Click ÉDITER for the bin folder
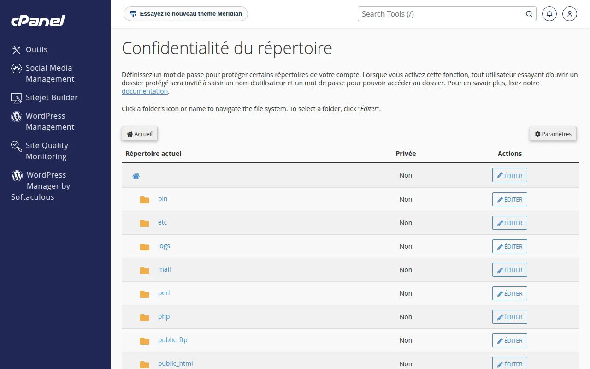Screen dimensions: 590x369 click(x=510, y=199)
